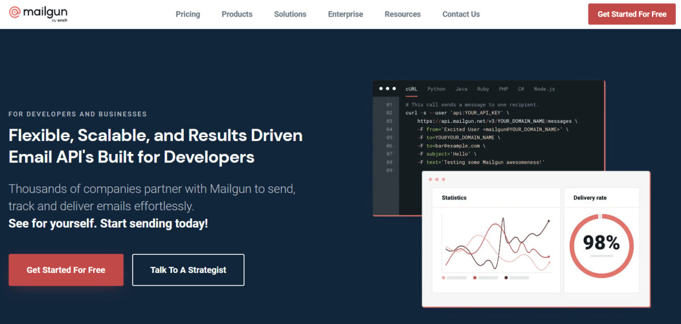Click the api.mailgun.net URL code line
Image resolution: width=681 pixels, height=324 pixels.
[498, 121]
